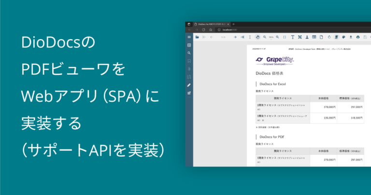Viewport: 371px width, 195px height.
Task: Click the site info icon in address bar
Action: [219, 30]
